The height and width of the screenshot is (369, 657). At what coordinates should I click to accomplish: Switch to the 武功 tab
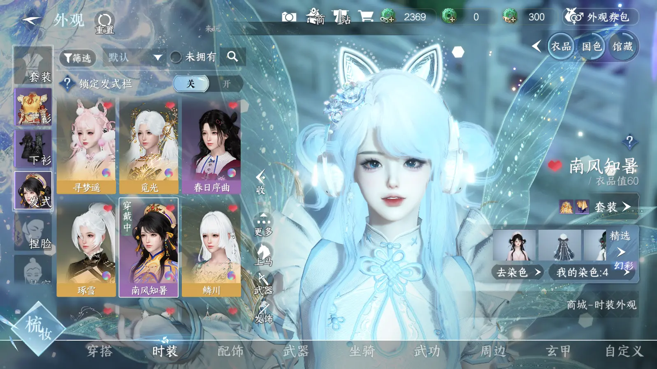click(x=427, y=351)
